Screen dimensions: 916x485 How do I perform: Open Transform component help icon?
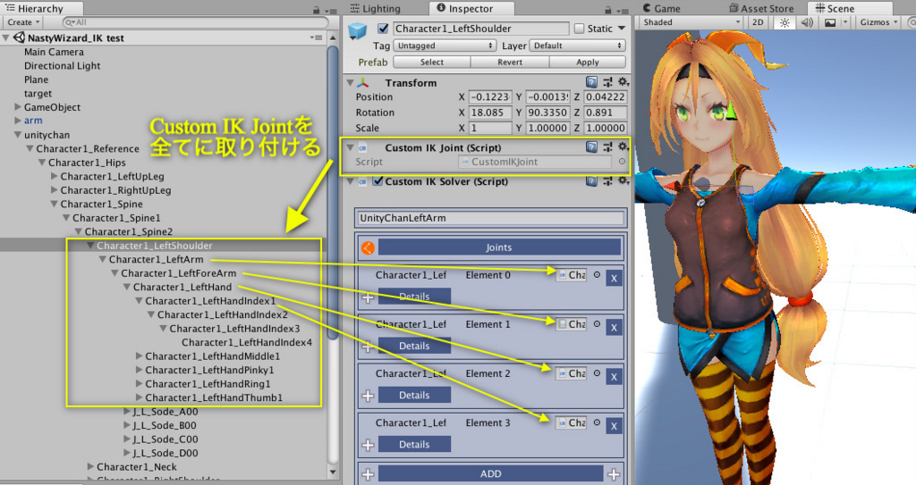coord(591,82)
